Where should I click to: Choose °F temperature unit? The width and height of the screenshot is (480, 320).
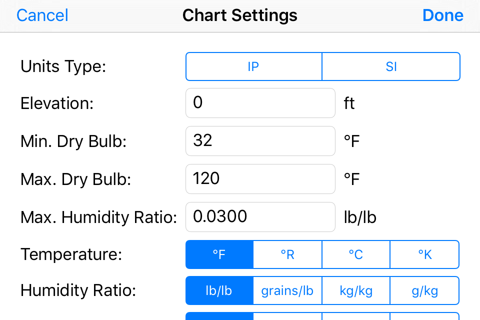coord(219,254)
